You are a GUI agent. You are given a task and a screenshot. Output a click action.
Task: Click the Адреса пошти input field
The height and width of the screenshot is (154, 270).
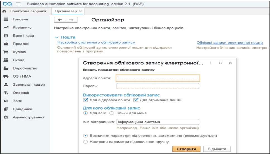(158, 78)
